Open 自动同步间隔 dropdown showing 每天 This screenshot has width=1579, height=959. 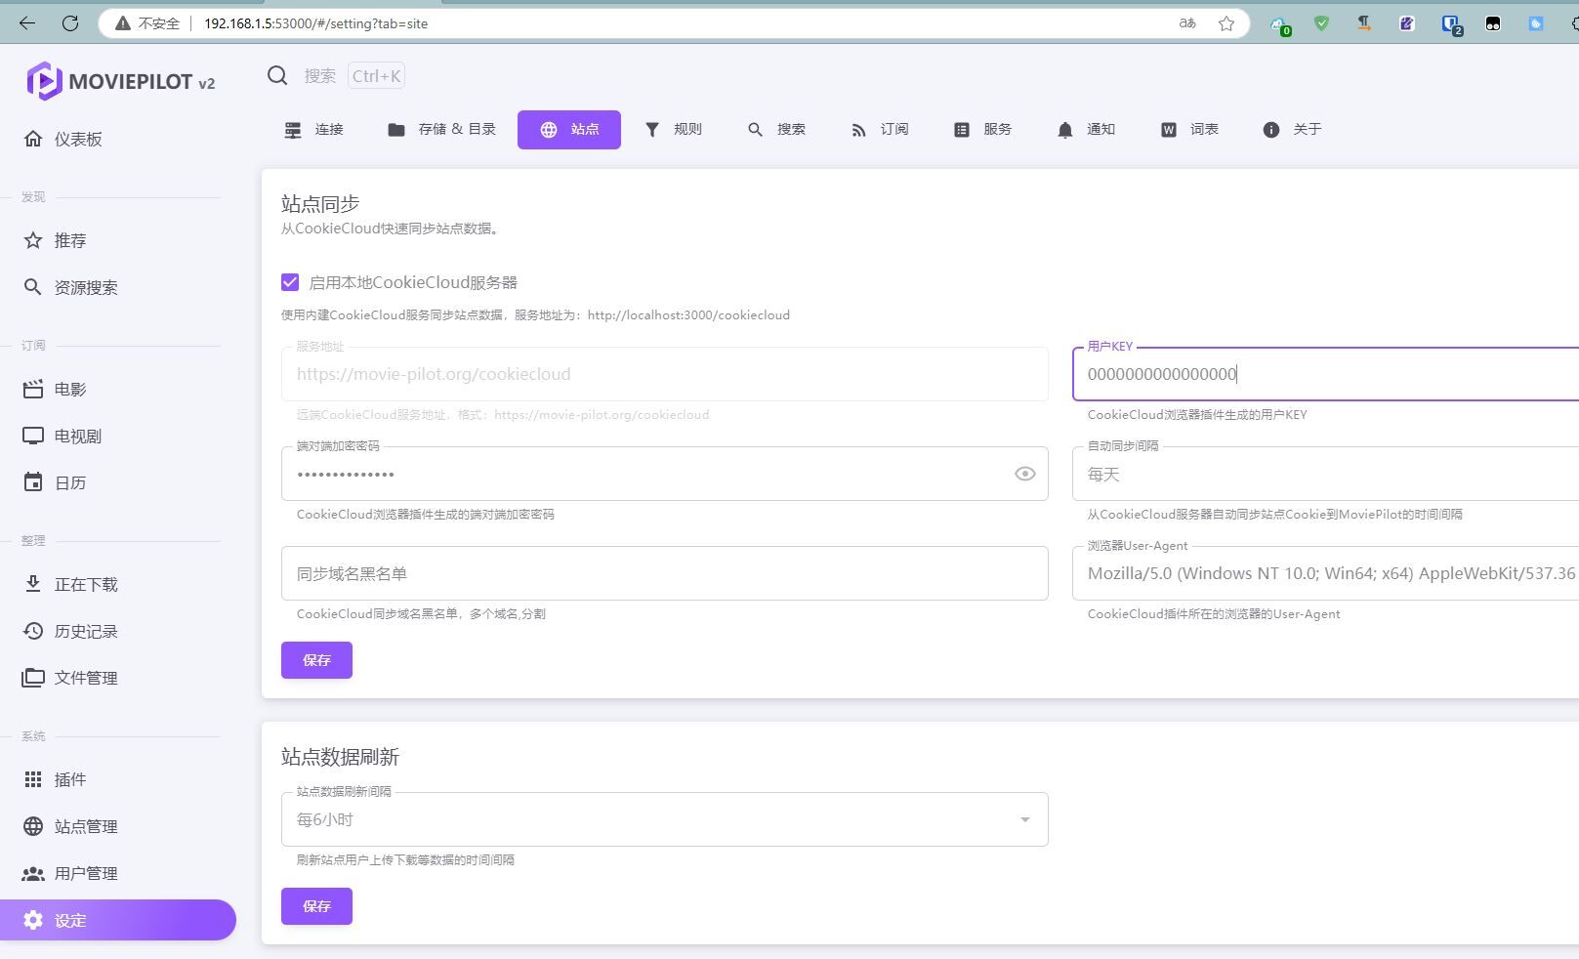point(1325,474)
